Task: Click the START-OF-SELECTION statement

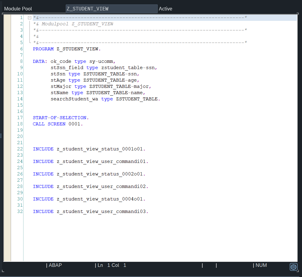Action: click(x=61, y=118)
